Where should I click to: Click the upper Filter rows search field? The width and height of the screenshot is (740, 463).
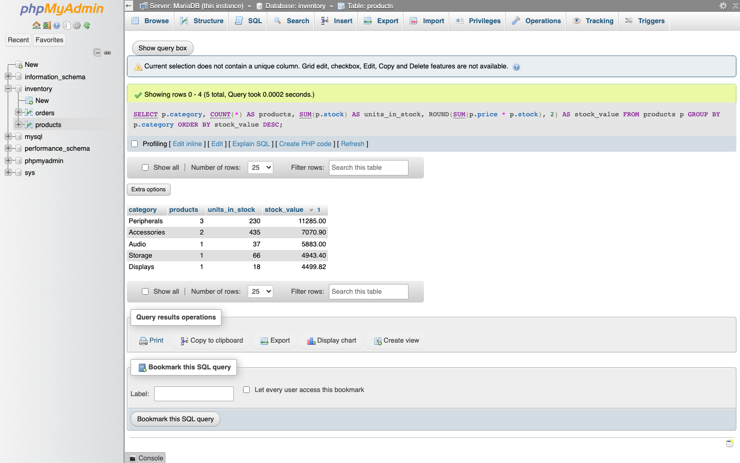368,168
